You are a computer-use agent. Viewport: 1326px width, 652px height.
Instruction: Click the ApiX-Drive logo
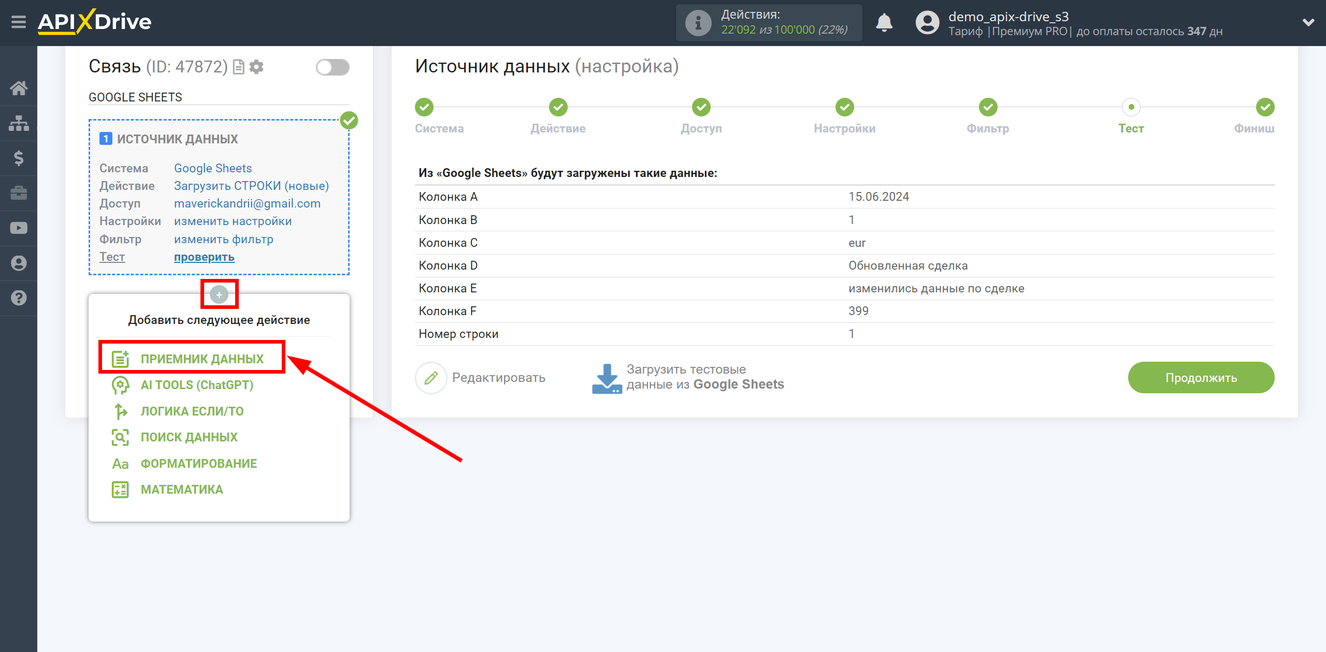tap(94, 22)
